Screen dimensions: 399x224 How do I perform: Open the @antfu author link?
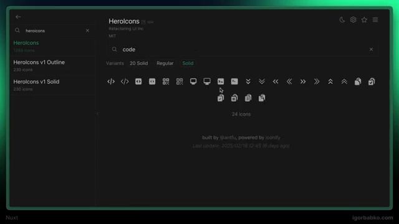coord(228,138)
